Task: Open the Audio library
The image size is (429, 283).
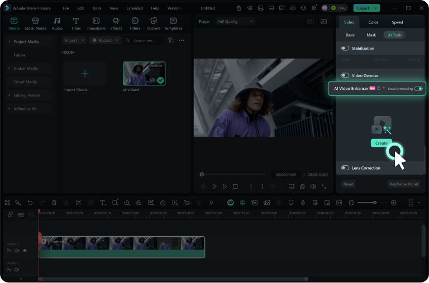Action: tap(57, 24)
